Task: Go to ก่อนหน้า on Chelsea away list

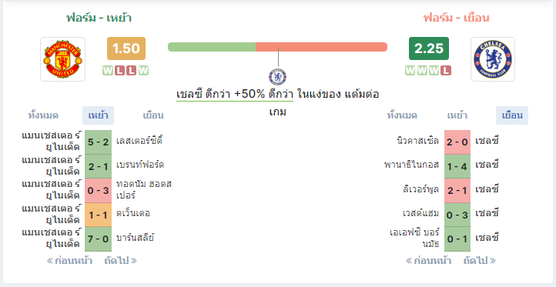Action: [x=428, y=261]
